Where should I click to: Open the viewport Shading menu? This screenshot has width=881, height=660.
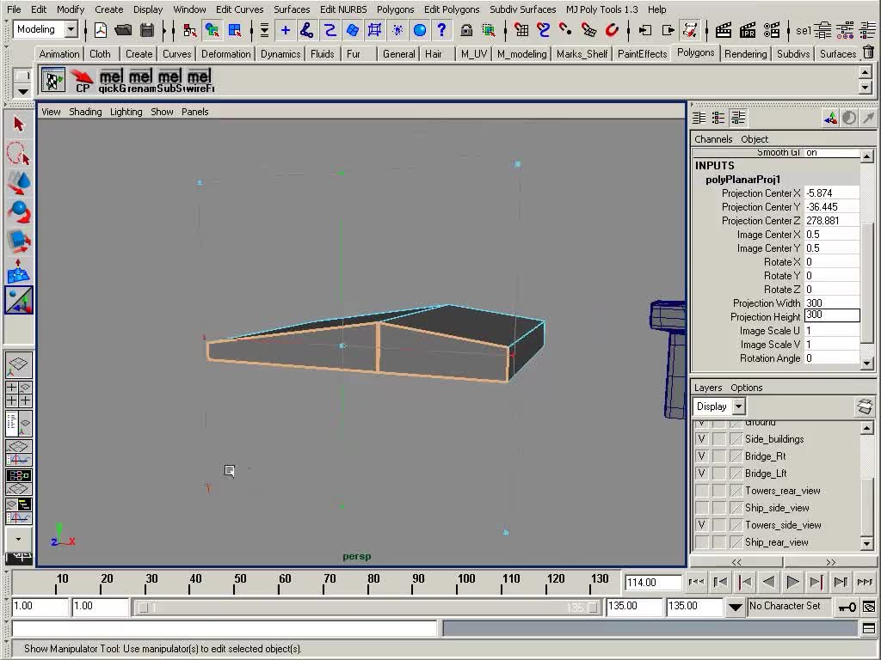85,112
